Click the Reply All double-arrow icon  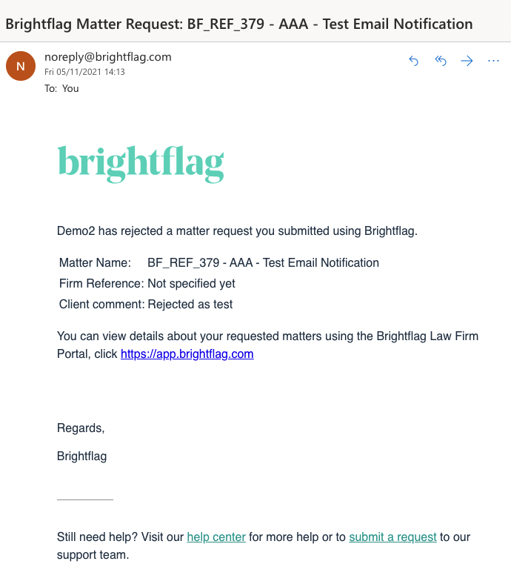pyautogui.click(x=441, y=62)
